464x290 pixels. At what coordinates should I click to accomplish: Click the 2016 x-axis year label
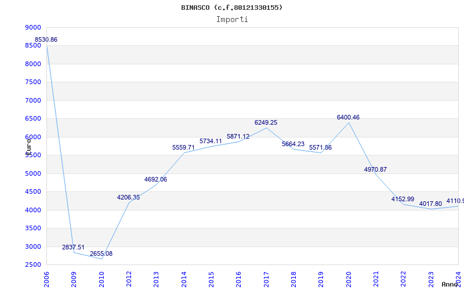pos(239,280)
